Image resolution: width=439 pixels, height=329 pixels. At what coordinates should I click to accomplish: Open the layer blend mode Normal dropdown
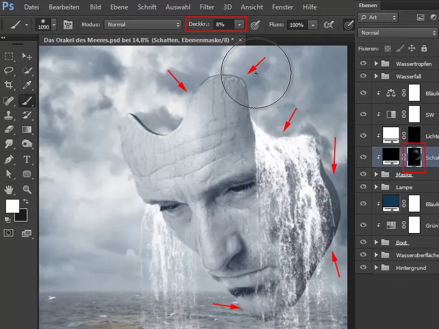click(x=397, y=33)
